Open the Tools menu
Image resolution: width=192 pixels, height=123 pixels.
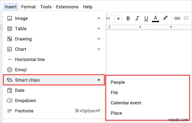pos(46,7)
